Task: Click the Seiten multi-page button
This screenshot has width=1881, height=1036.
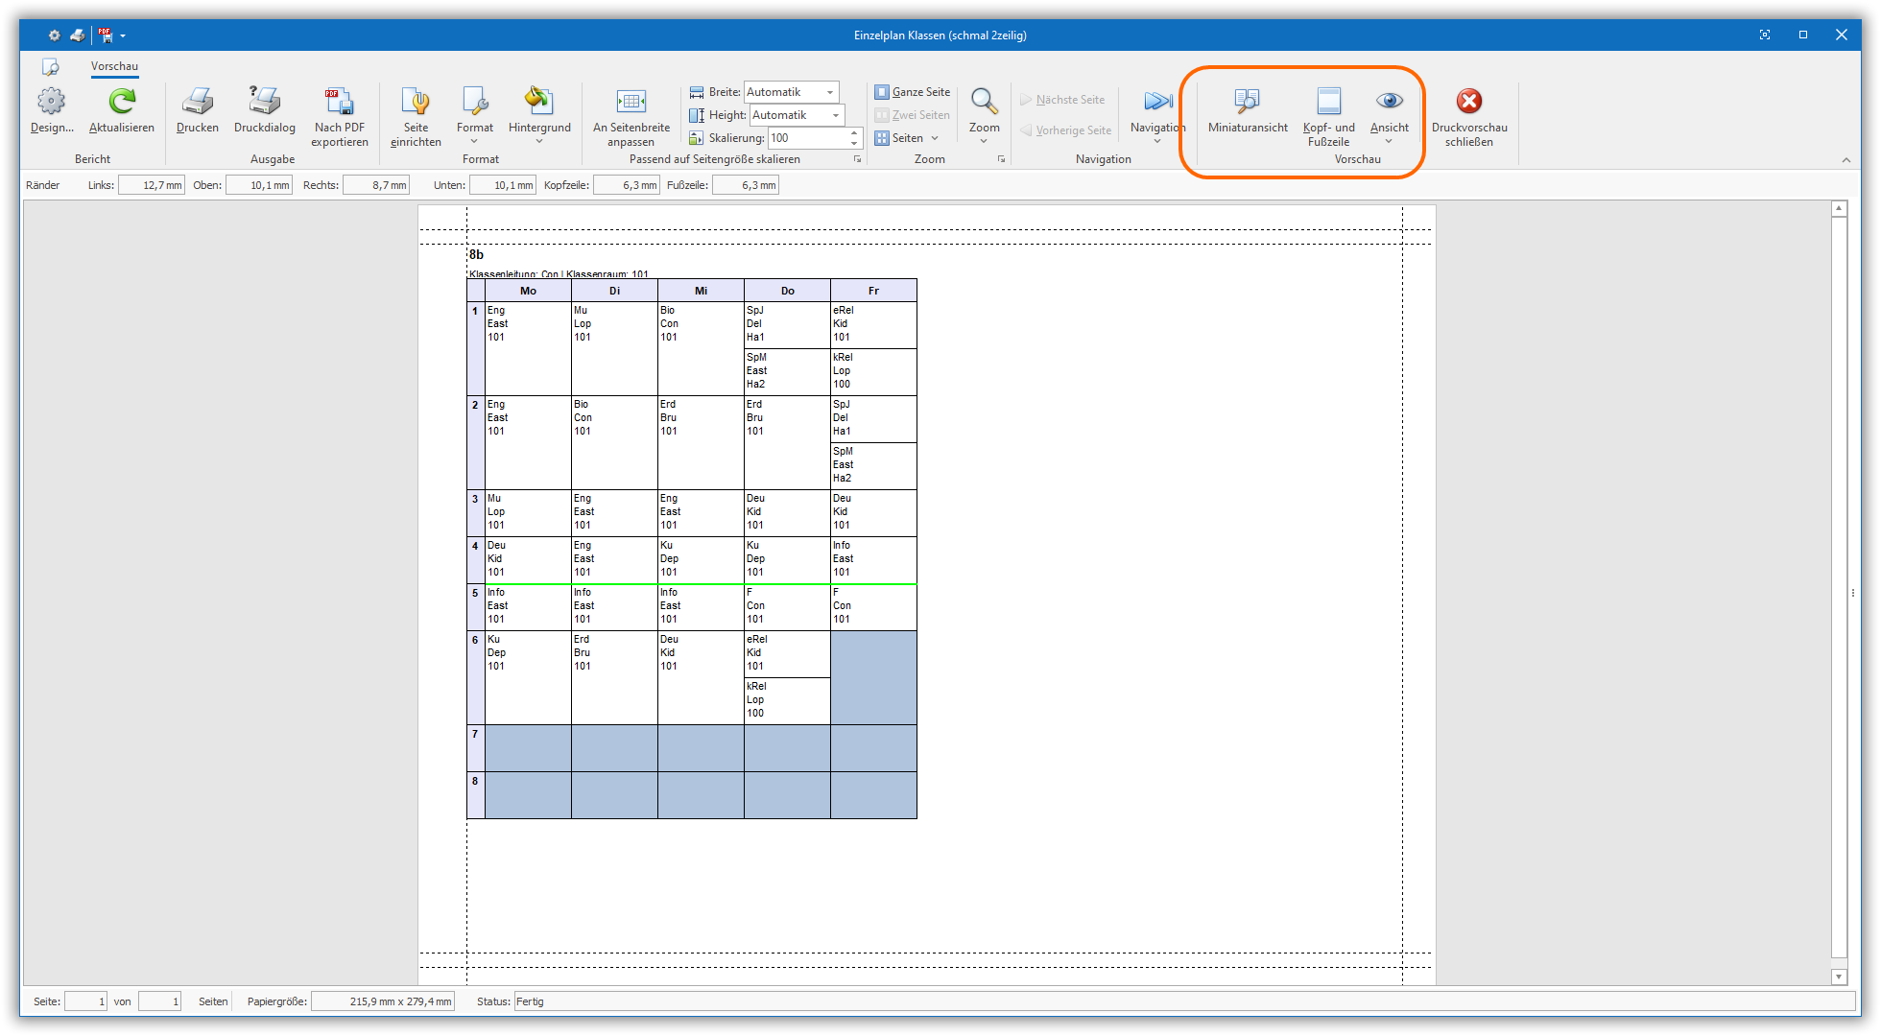Action: pyautogui.click(x=906, y=138)
